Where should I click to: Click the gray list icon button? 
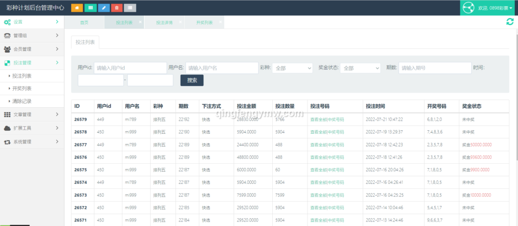point(130,8)
